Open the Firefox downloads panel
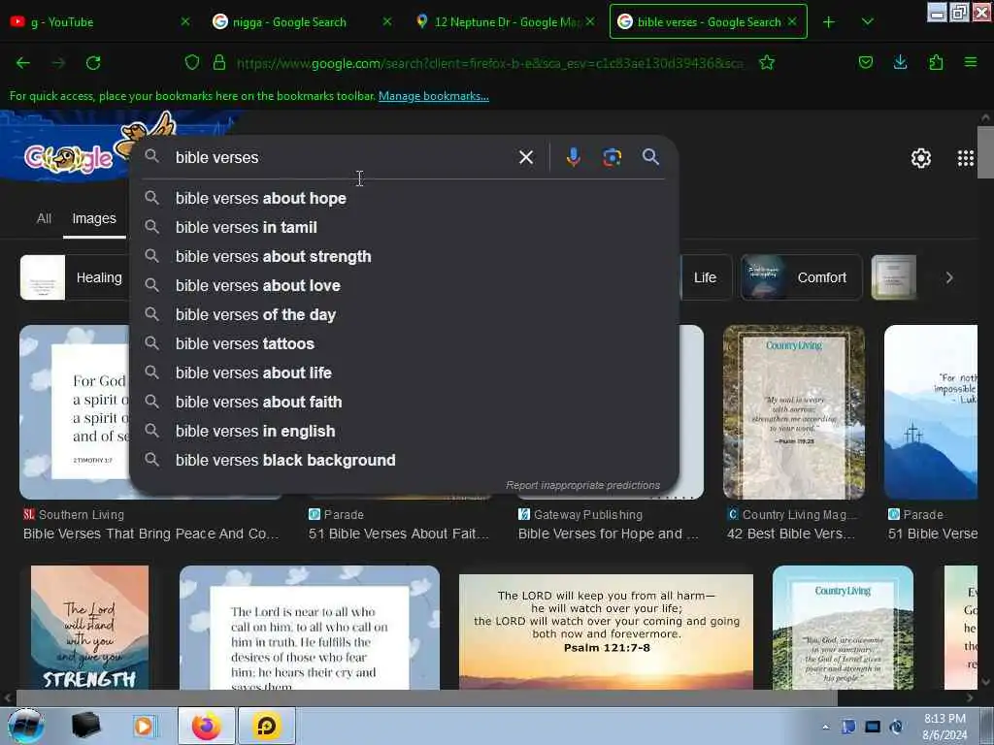This screenshot has width=994, height=745. pyautogui.click(x=900, y=62)
